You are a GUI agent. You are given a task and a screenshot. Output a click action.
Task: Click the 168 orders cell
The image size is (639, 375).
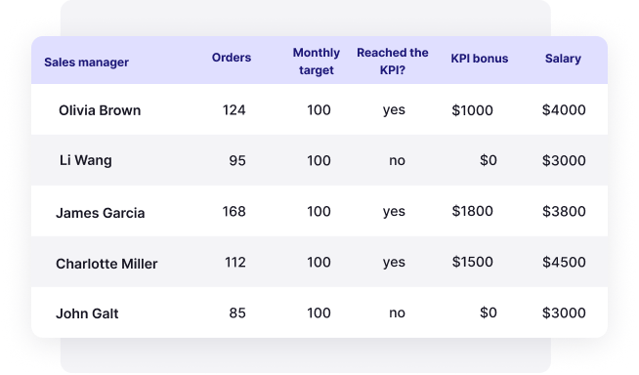pyautogui.click(x=234, y=211)
